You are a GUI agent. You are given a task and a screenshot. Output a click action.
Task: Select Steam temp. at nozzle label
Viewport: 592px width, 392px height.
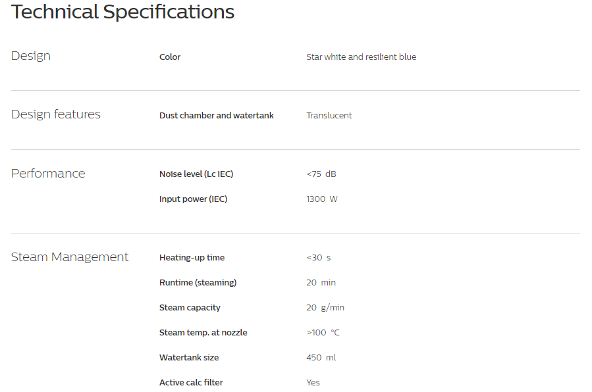coord(203,332)
